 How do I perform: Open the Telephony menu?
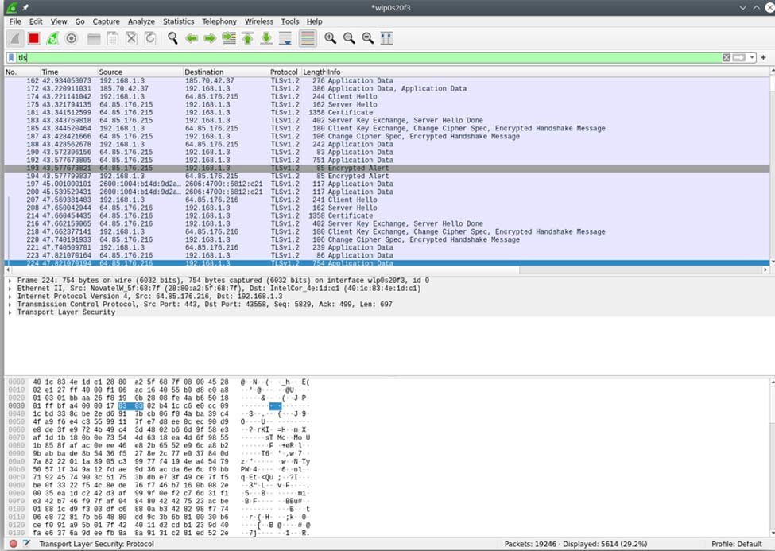[219, 21]
